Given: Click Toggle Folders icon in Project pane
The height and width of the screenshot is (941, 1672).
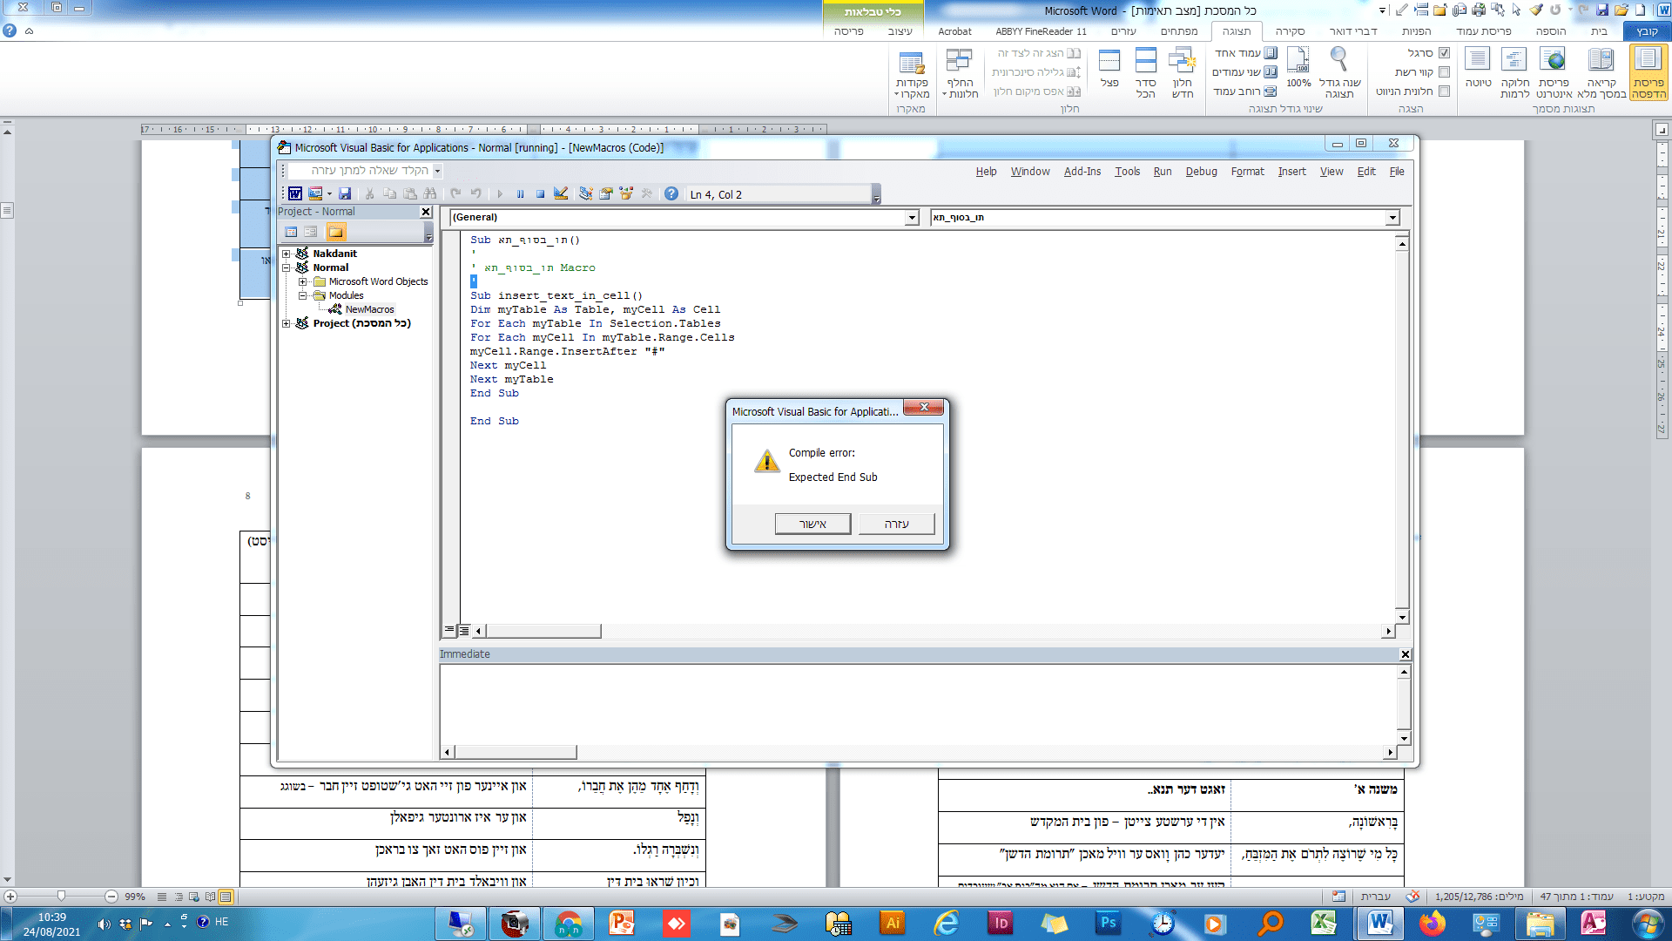Looking at the screenshot, I should click(336, 232).
